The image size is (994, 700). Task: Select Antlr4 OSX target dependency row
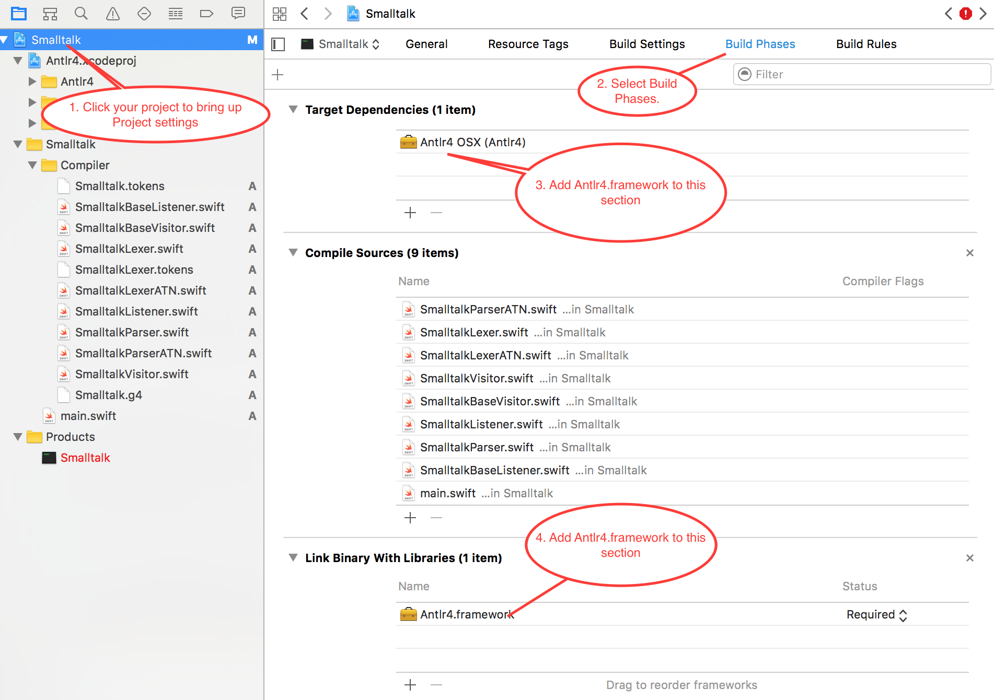pos(683,142)
